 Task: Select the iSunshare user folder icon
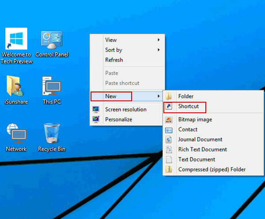[15, 85]
